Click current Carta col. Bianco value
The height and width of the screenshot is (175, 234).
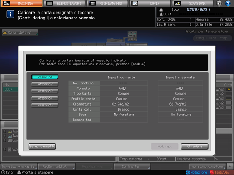(123, 109)
